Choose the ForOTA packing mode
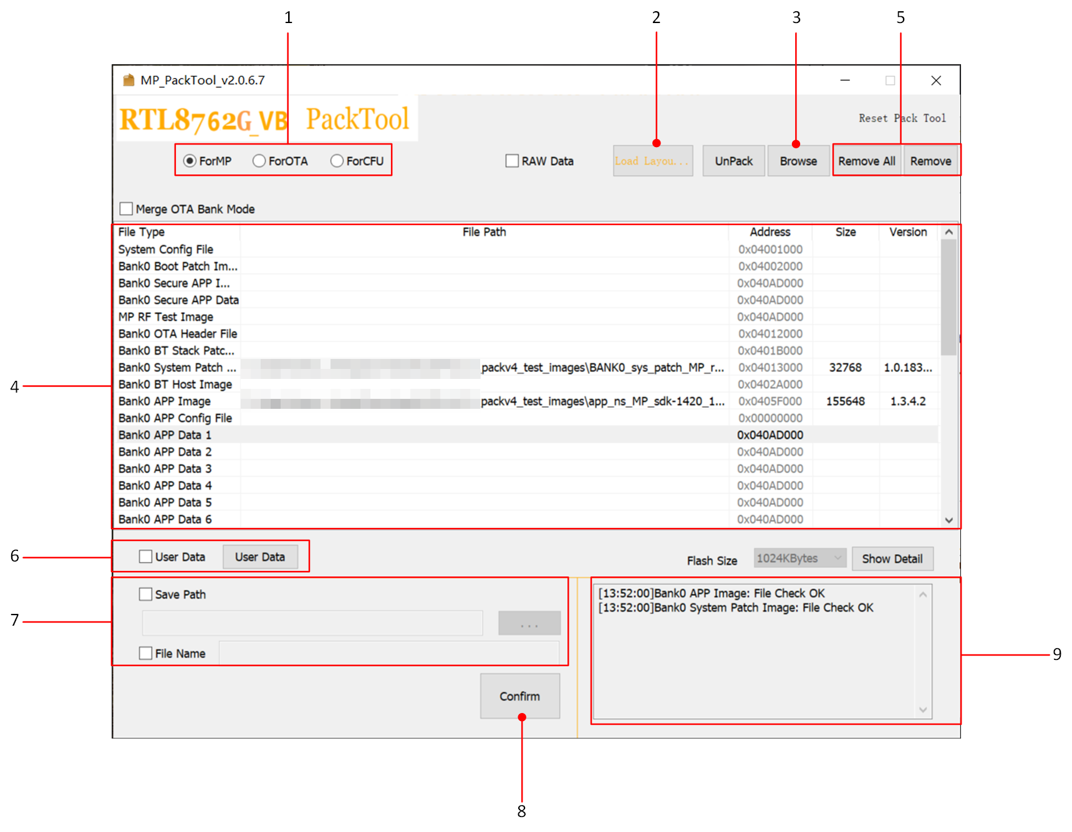The height and width of the screenshot is (832, 1072). [259, 161]
